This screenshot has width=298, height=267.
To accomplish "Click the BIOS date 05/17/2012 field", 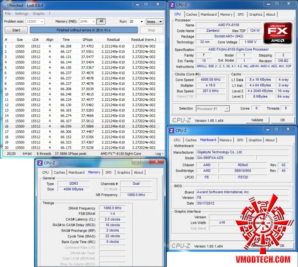I will (242, 203).
